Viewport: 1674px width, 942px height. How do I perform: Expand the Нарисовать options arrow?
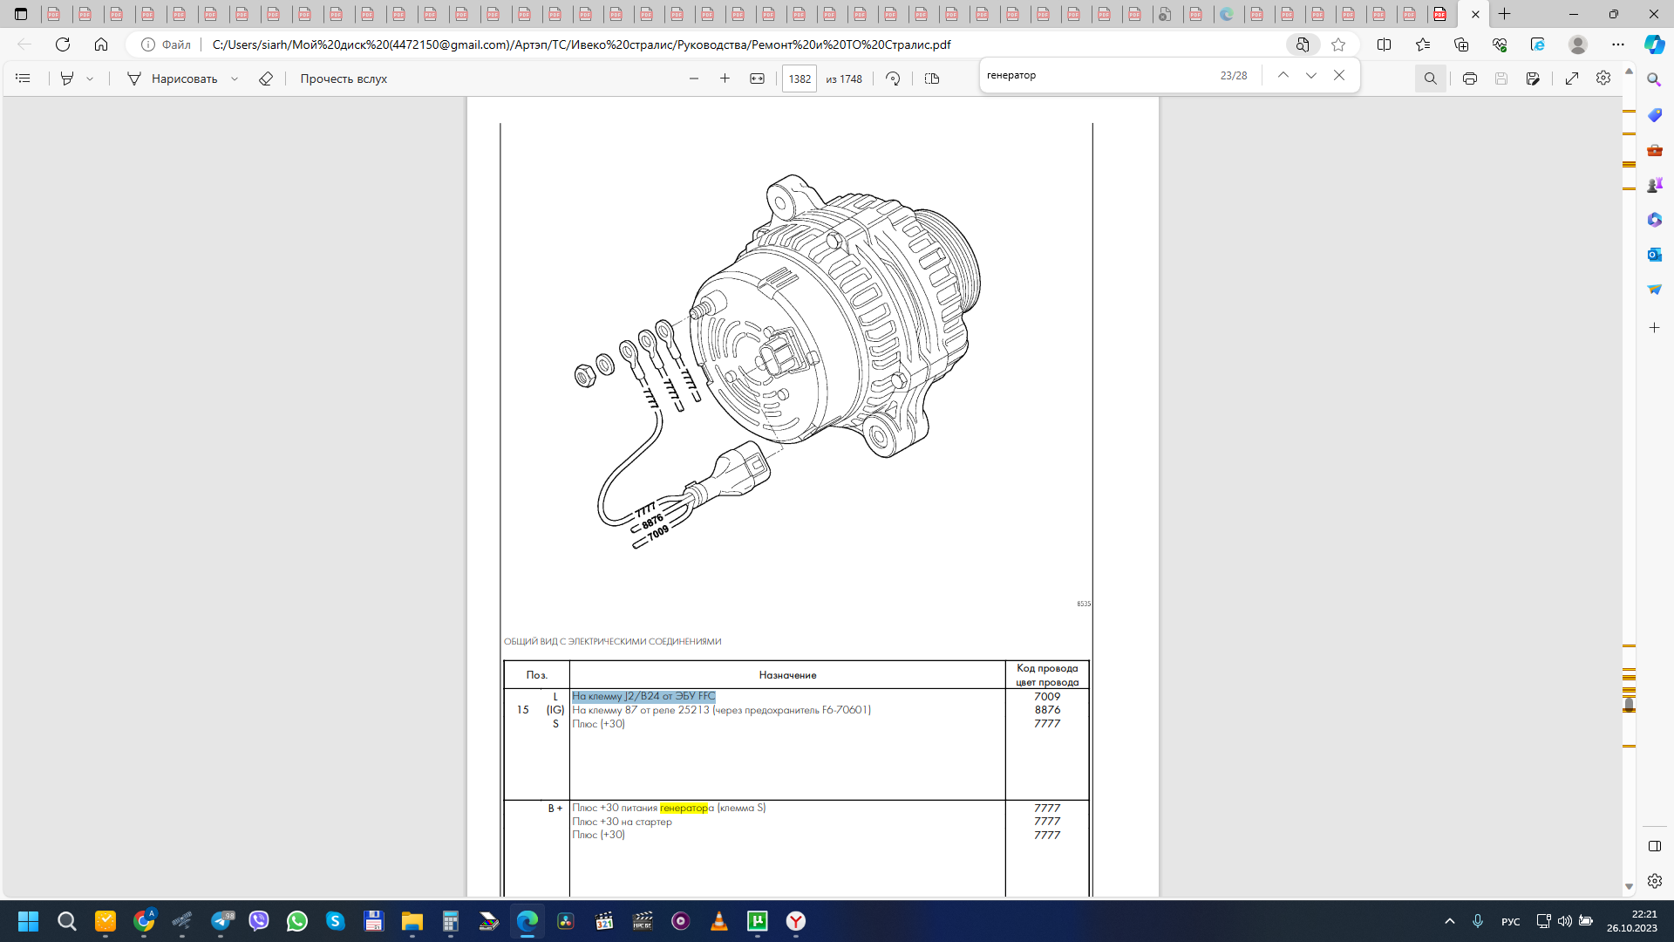click(x=235, y=78)
